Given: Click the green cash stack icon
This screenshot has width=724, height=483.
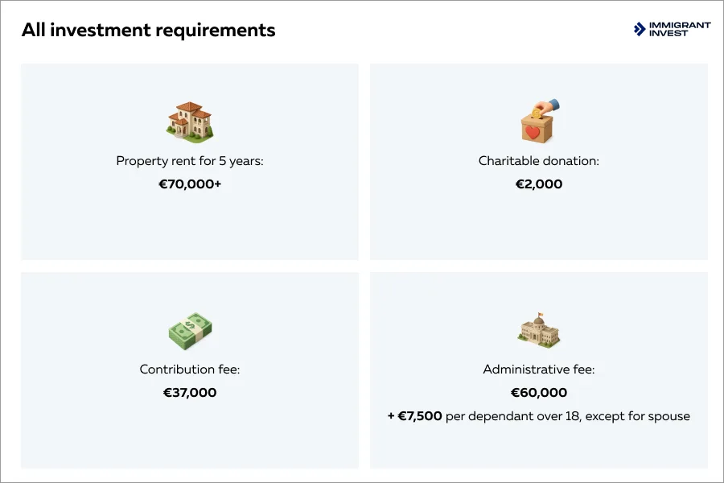Looking at the screenshot, I should tap(190, 331).
